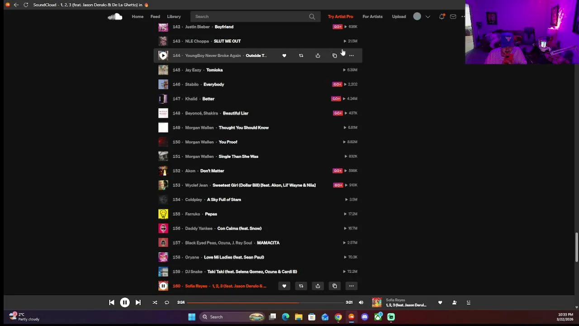Open artist Jay Eazy link
Screen dimensions: 579x326
coord(193,70)
